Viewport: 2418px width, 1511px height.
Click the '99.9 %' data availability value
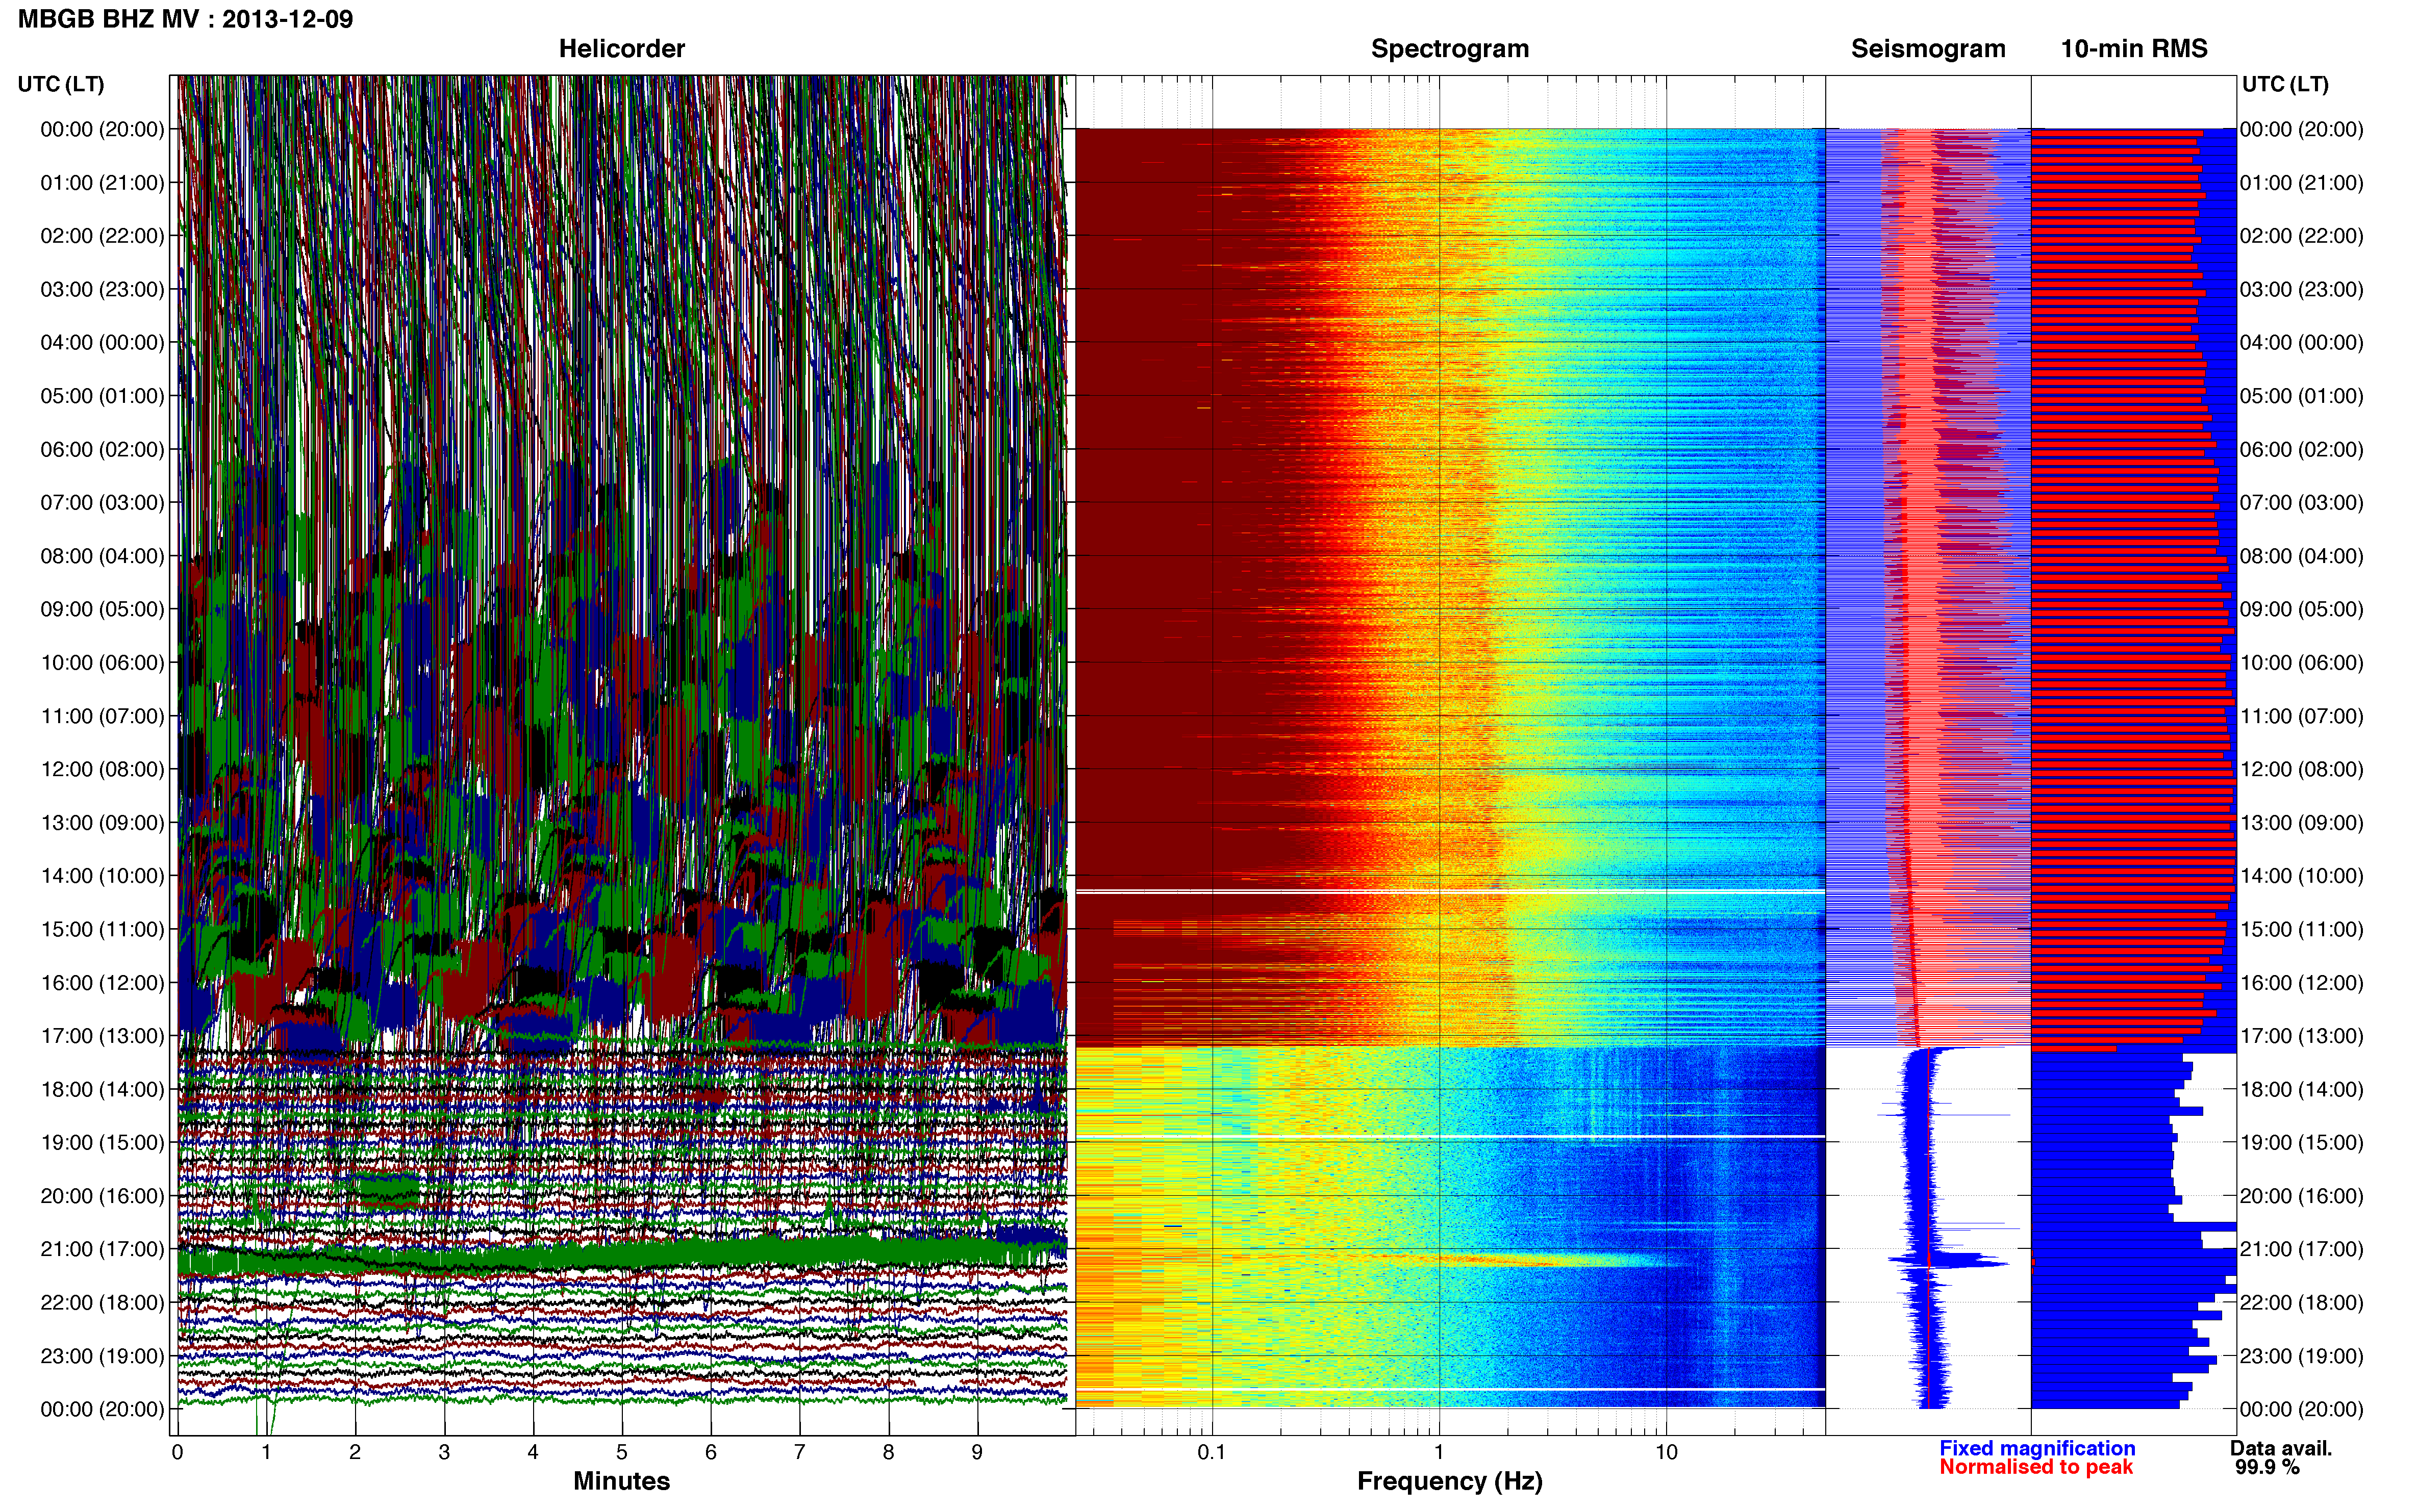coord(2267,1467)
